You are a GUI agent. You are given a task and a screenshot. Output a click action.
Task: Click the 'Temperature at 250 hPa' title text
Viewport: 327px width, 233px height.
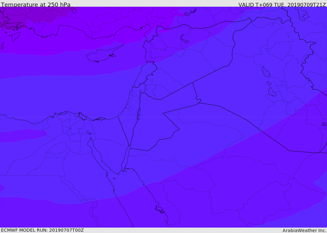pyautogui.click(x=36, y=4)
